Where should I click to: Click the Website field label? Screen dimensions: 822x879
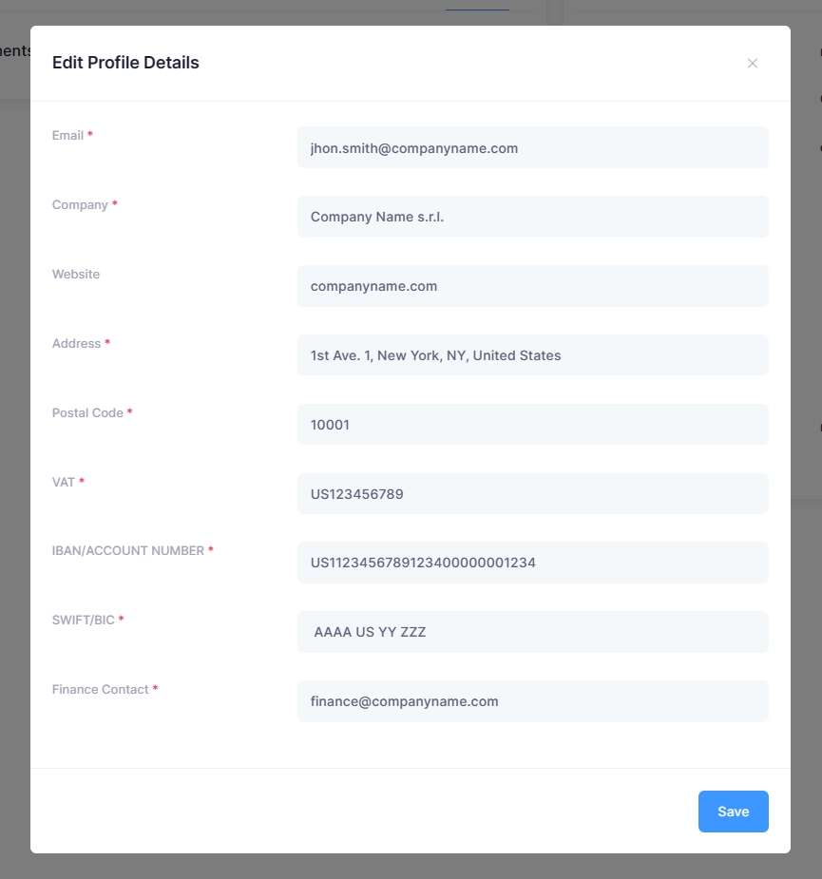[x=76, y=275]
